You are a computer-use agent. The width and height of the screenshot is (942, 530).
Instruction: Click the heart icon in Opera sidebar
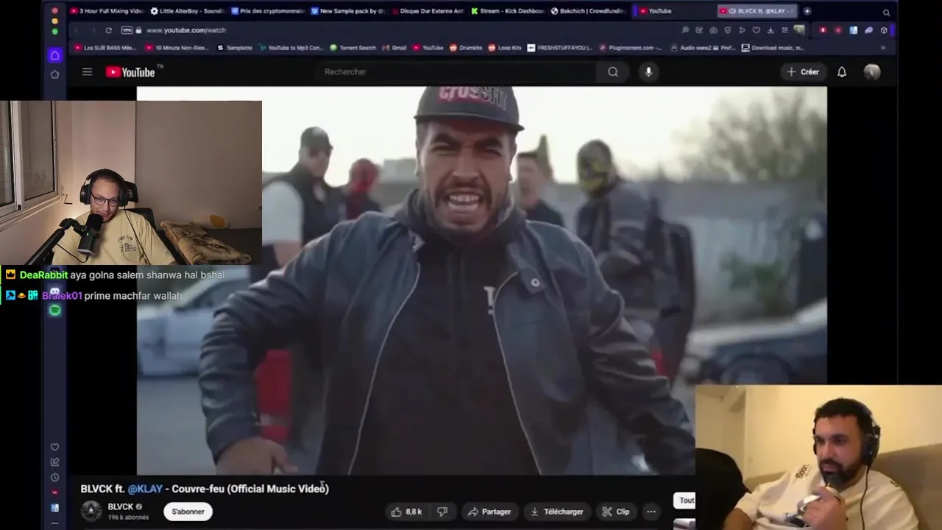click(x=54, y=447)
